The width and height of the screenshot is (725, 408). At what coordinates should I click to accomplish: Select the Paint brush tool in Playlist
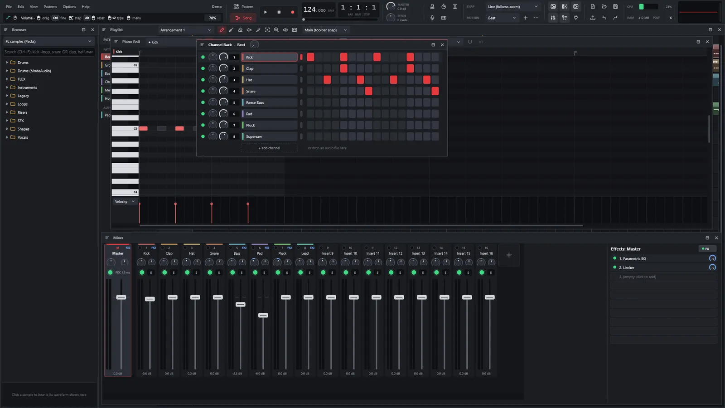[x=231, y=30]
